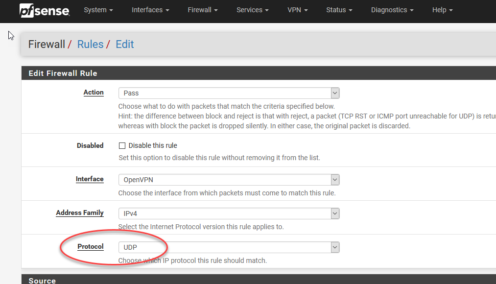Click the Action field label

coord(94,93)
